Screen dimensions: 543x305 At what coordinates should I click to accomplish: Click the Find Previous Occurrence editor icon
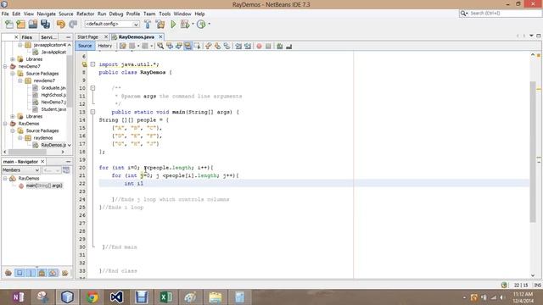click(x=170, y=46)
